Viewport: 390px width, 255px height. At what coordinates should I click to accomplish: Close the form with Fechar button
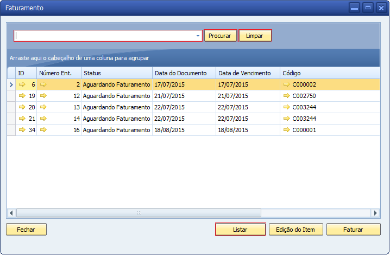tap(26, 230)
